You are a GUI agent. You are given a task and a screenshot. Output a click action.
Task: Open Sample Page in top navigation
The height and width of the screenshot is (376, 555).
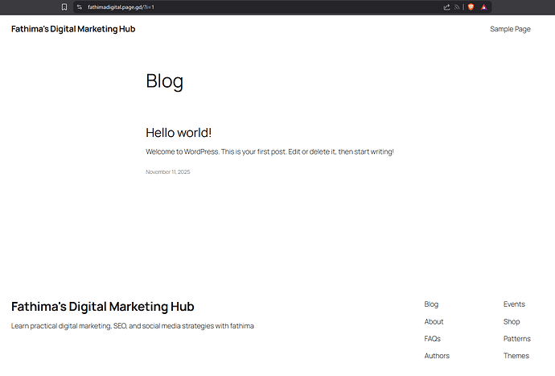click(510, 29)
